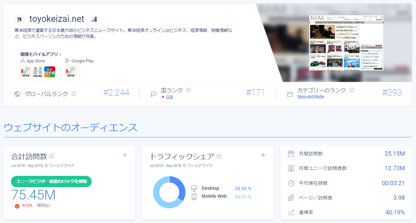Image resolution: width=416 pixels, height=223 pixels.
Task: Click the Desktop share 34.69 %
Action: tap(243, 189)
